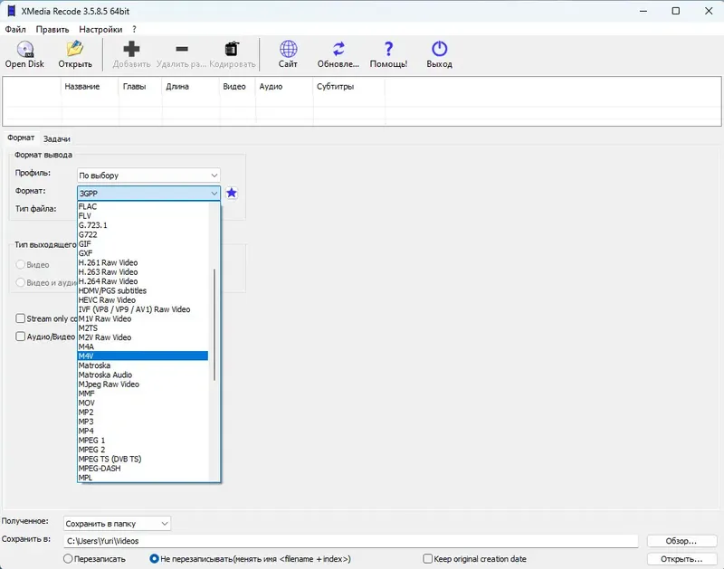
Task: Click the Сохранить в path field
Action: (x=351, y=541)
